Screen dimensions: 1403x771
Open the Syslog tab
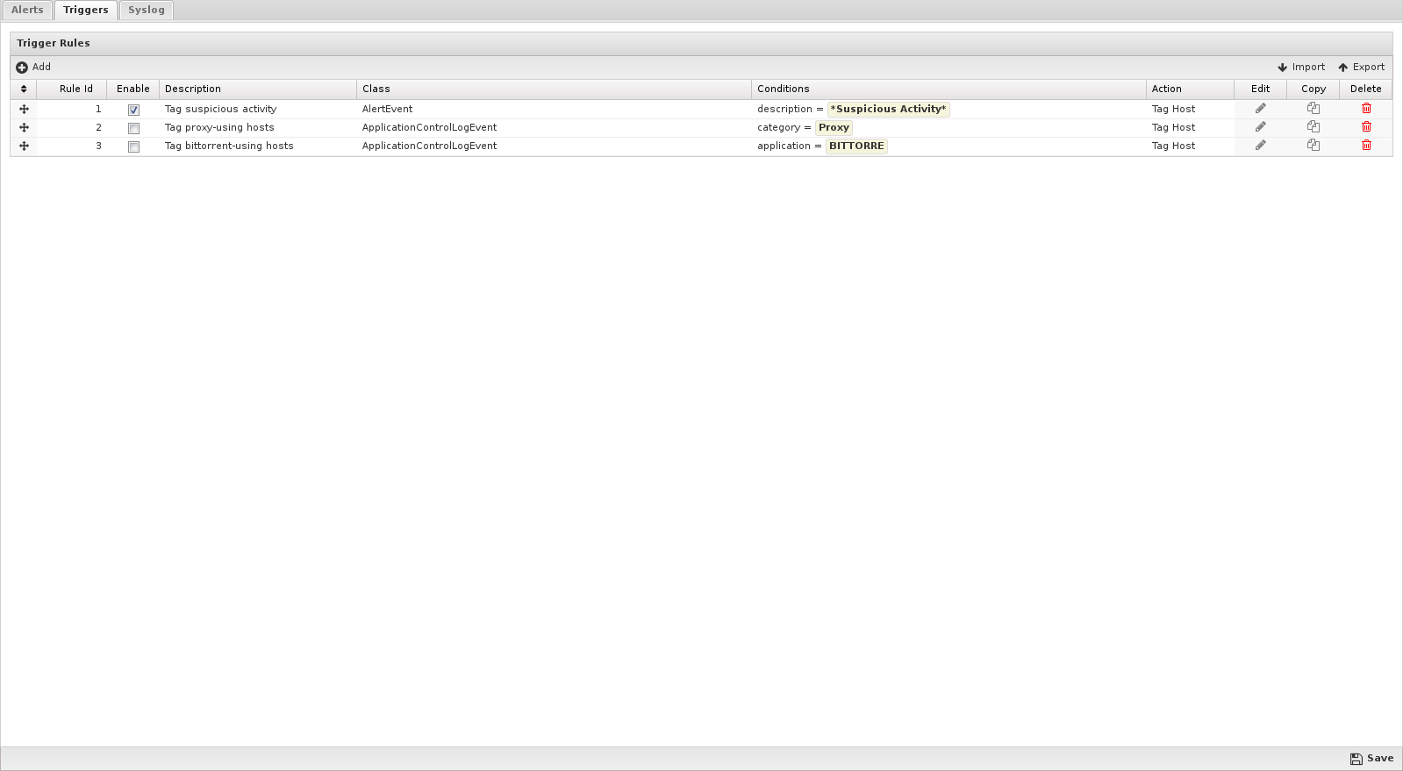tap(146, 10)
